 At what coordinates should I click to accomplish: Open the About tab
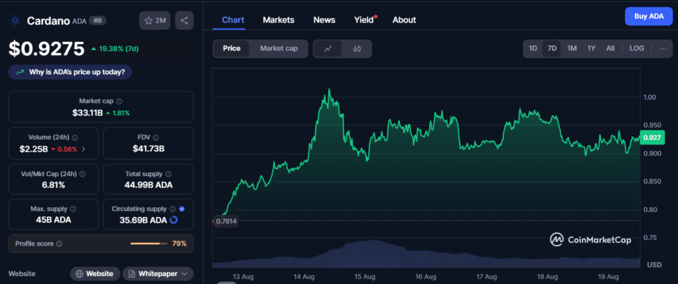click(x=405, y=20)
